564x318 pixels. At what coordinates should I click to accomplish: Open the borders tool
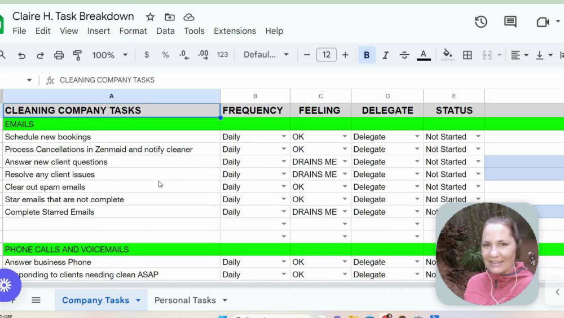pos(467,55)
